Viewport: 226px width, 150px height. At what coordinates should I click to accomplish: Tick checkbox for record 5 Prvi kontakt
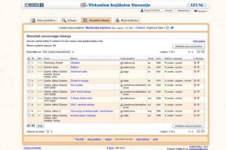coord(29,85)
